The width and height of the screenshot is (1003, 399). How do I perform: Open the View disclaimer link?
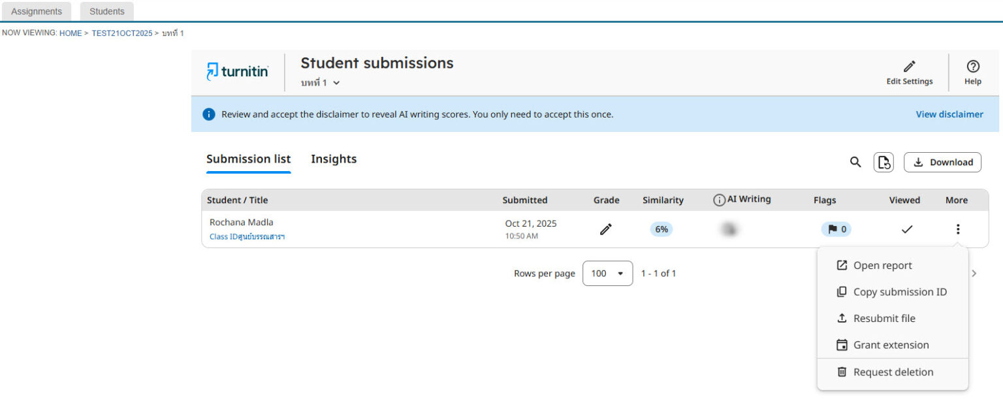[949, 114]
